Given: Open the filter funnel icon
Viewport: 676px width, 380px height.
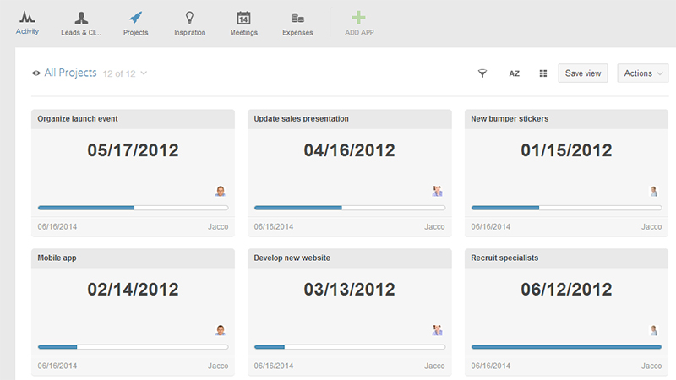Looking at the screenshot, I should [x=482, y=73].
